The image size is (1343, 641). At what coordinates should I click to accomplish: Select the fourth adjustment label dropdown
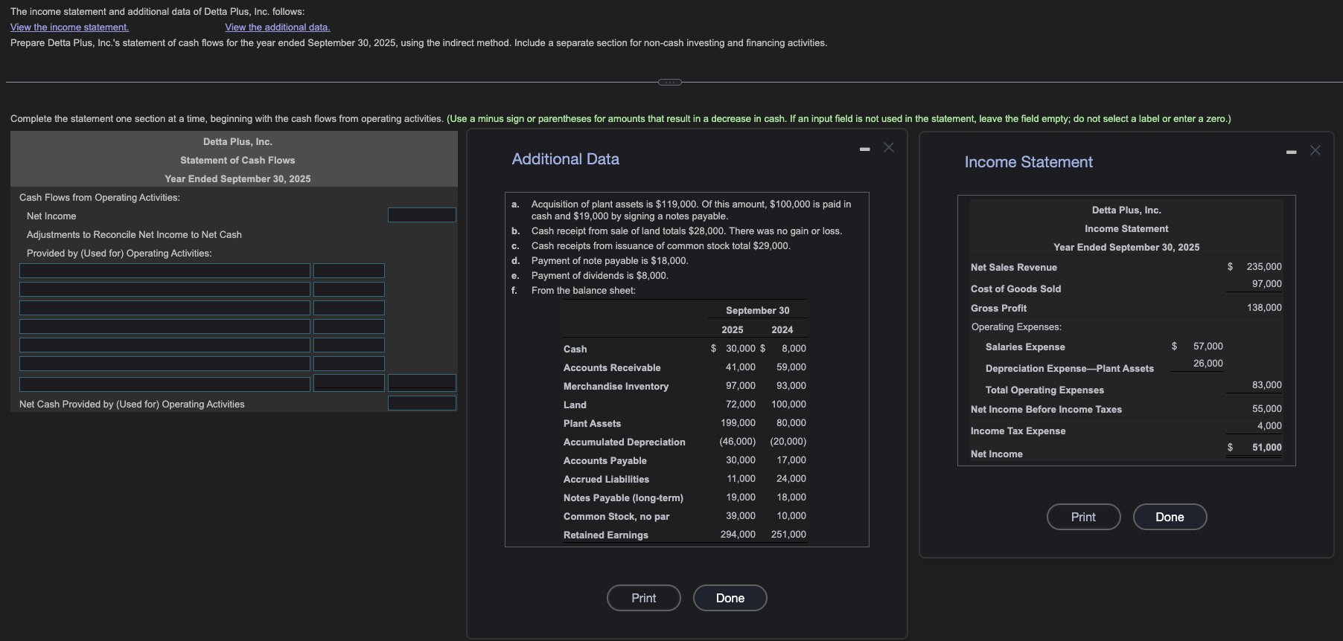[165, 326]
